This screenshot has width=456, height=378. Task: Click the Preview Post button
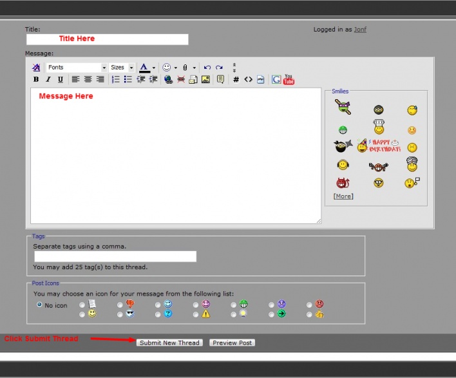click(x=232, y=343)
